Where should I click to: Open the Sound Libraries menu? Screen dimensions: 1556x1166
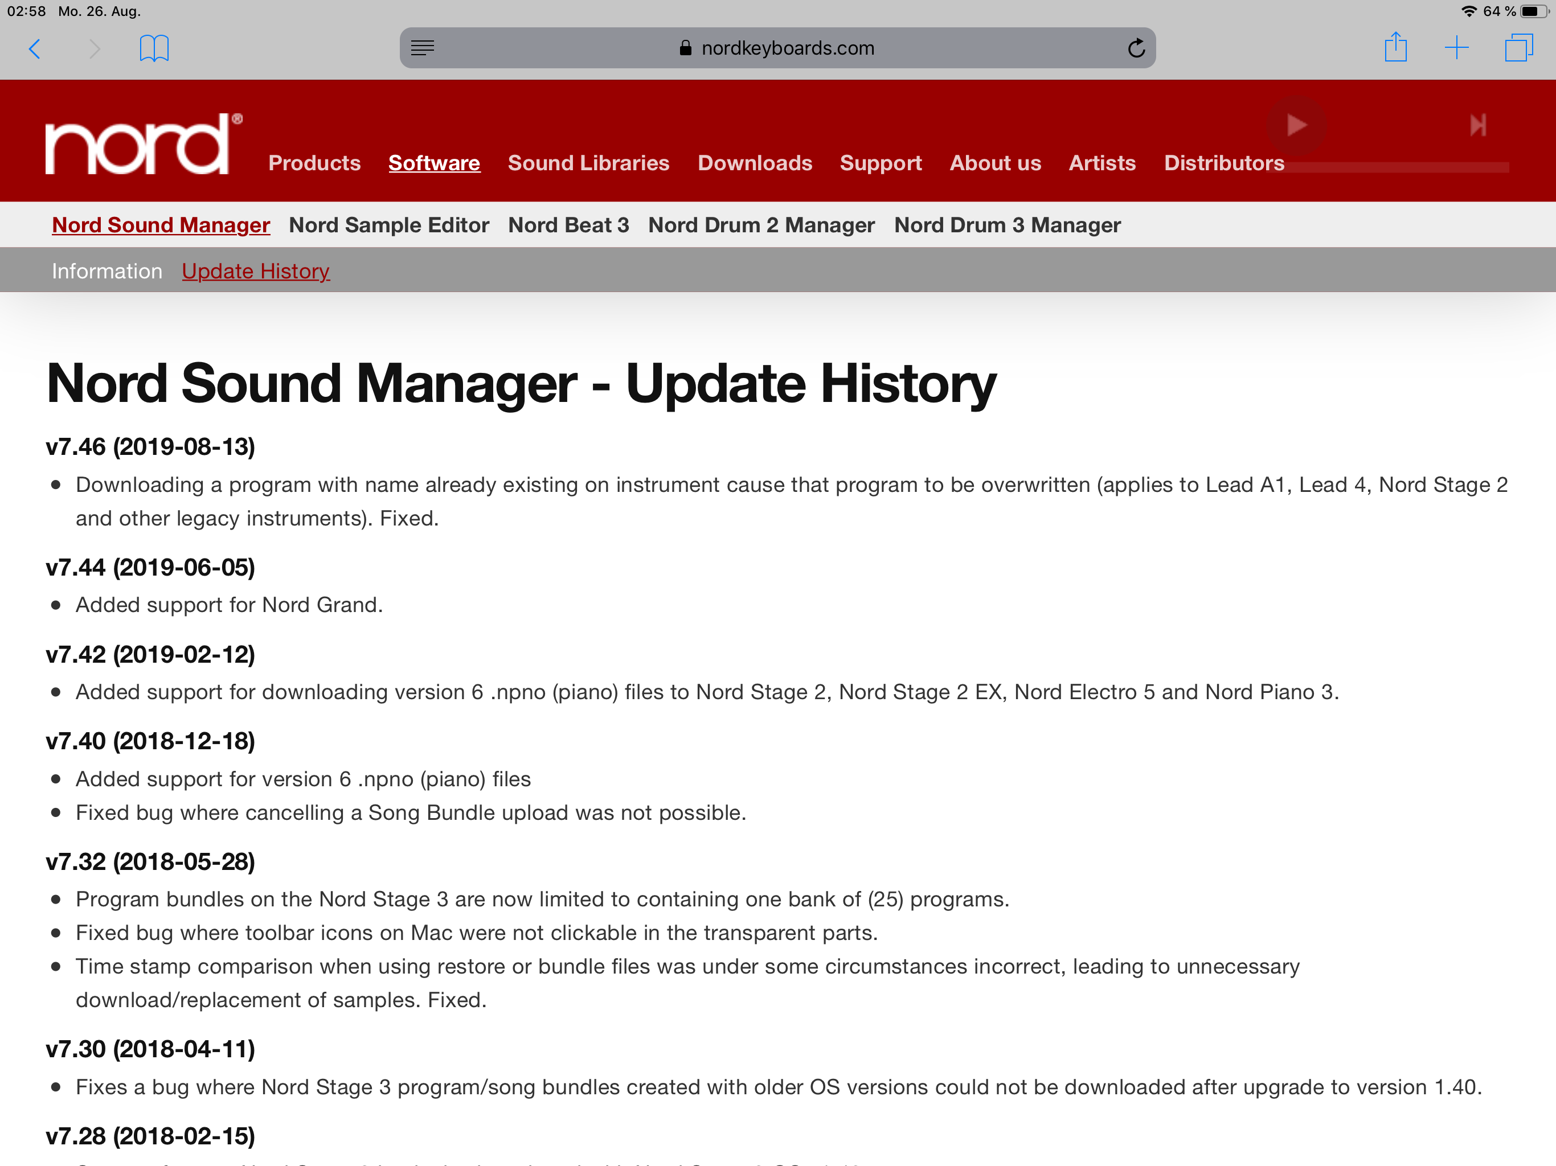pyautogui.click(x=589, y=163)
